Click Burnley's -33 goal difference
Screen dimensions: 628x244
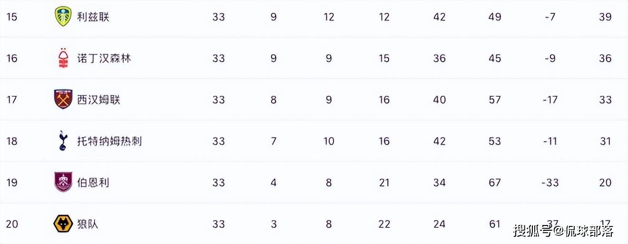coord(550,182)
